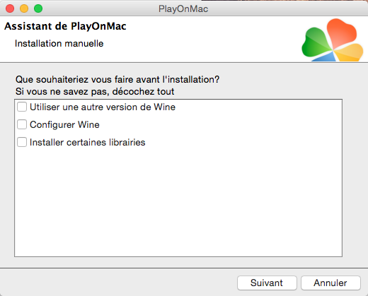
Task: Click the red close window button
Action: [10, 8]
